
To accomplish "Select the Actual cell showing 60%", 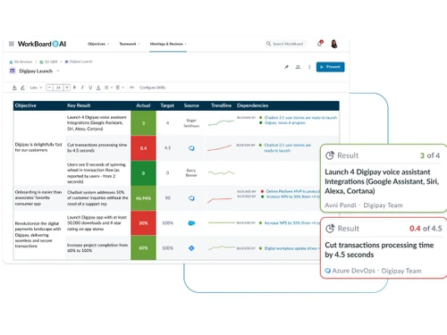I will pyautogui.click(x=143, y=247).
